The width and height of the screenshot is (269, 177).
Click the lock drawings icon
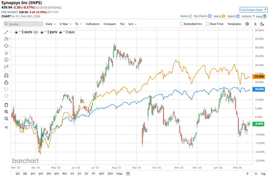click(6, 82)
